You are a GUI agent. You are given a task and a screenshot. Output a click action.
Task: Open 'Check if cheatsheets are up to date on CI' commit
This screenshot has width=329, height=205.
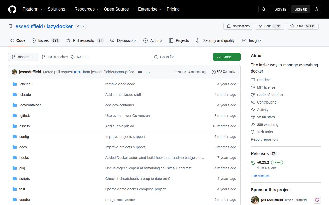click(138, 179)
